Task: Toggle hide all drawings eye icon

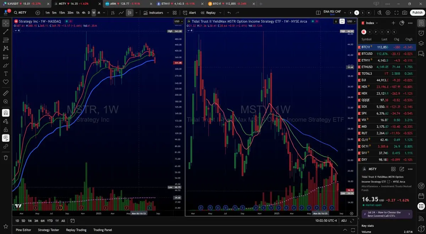Action: 6,138
